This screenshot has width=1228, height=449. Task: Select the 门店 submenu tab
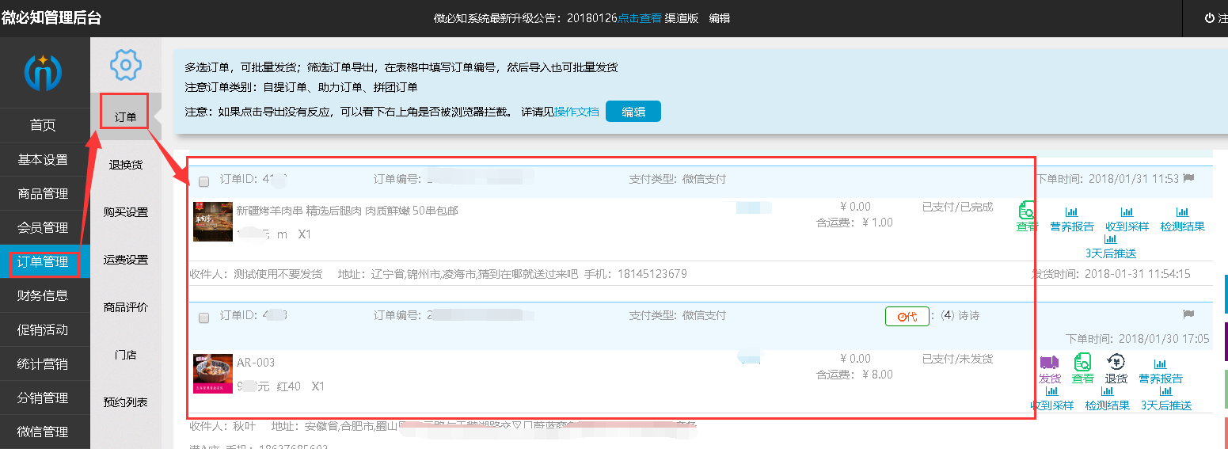125,355
